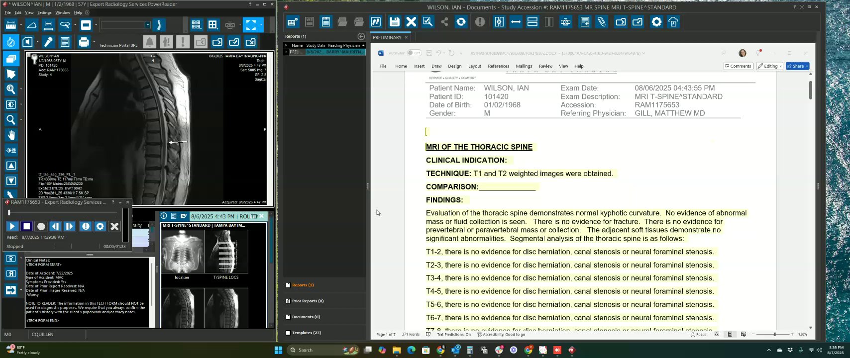Click the Study Date column header
Screen dimensions: 850x358
316,45
